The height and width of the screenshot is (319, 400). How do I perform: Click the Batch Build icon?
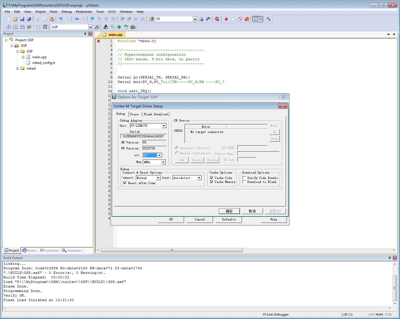pyautogui.click(x=29, y=27)
